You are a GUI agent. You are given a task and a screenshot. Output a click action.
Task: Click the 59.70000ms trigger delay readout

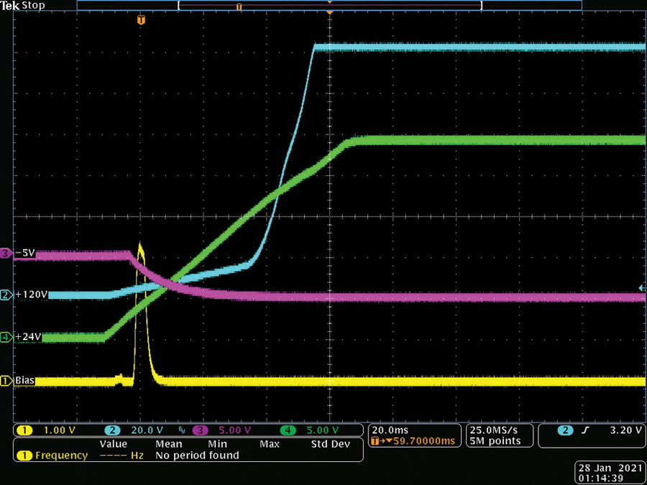(413, 441)
